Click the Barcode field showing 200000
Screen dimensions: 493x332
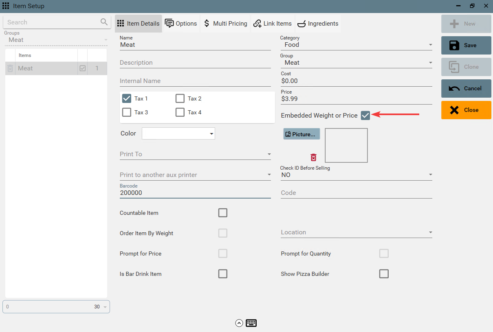click(195, 193)
